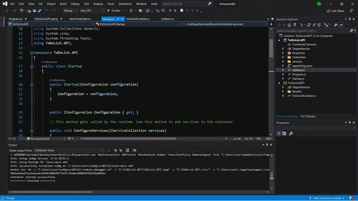Click the New Project icon in toolbar
Viewport: 358px width, 201px height.
click(x=22, y=11)
